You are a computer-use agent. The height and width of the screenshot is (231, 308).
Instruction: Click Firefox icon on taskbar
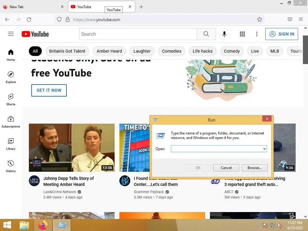(43, 225)
